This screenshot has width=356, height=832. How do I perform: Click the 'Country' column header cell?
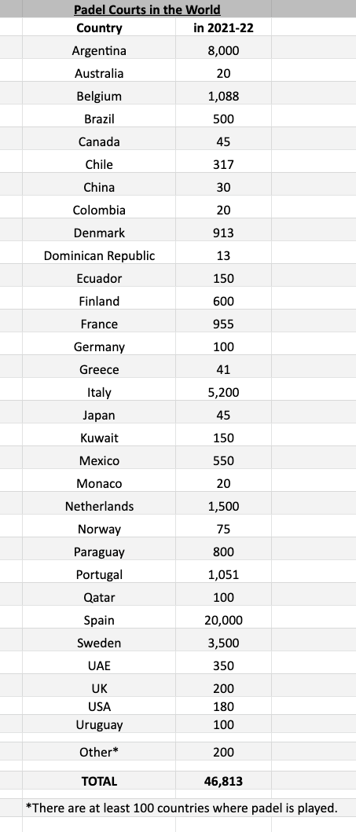click(x=99, y=28)
